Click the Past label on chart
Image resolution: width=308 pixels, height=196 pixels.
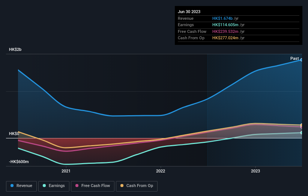294,59
